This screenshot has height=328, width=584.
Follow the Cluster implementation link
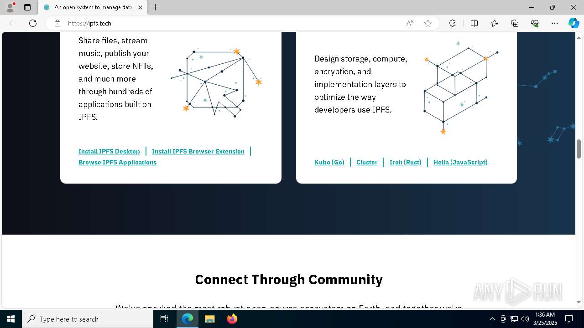pyautogui.click(x=367, y=162)
